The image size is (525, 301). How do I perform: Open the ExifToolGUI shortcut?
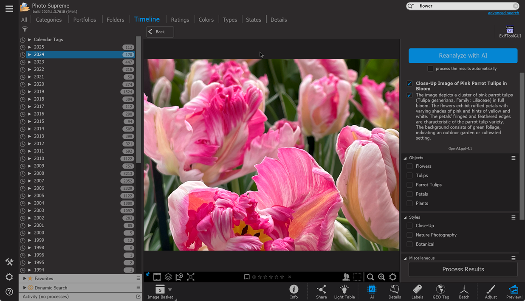510,32
